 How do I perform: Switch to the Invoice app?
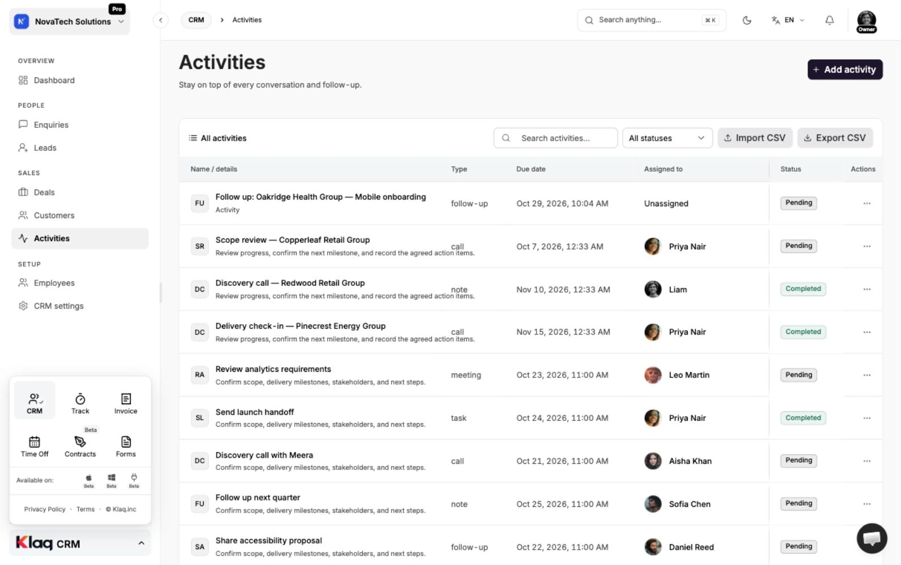(x=126, y=403)
